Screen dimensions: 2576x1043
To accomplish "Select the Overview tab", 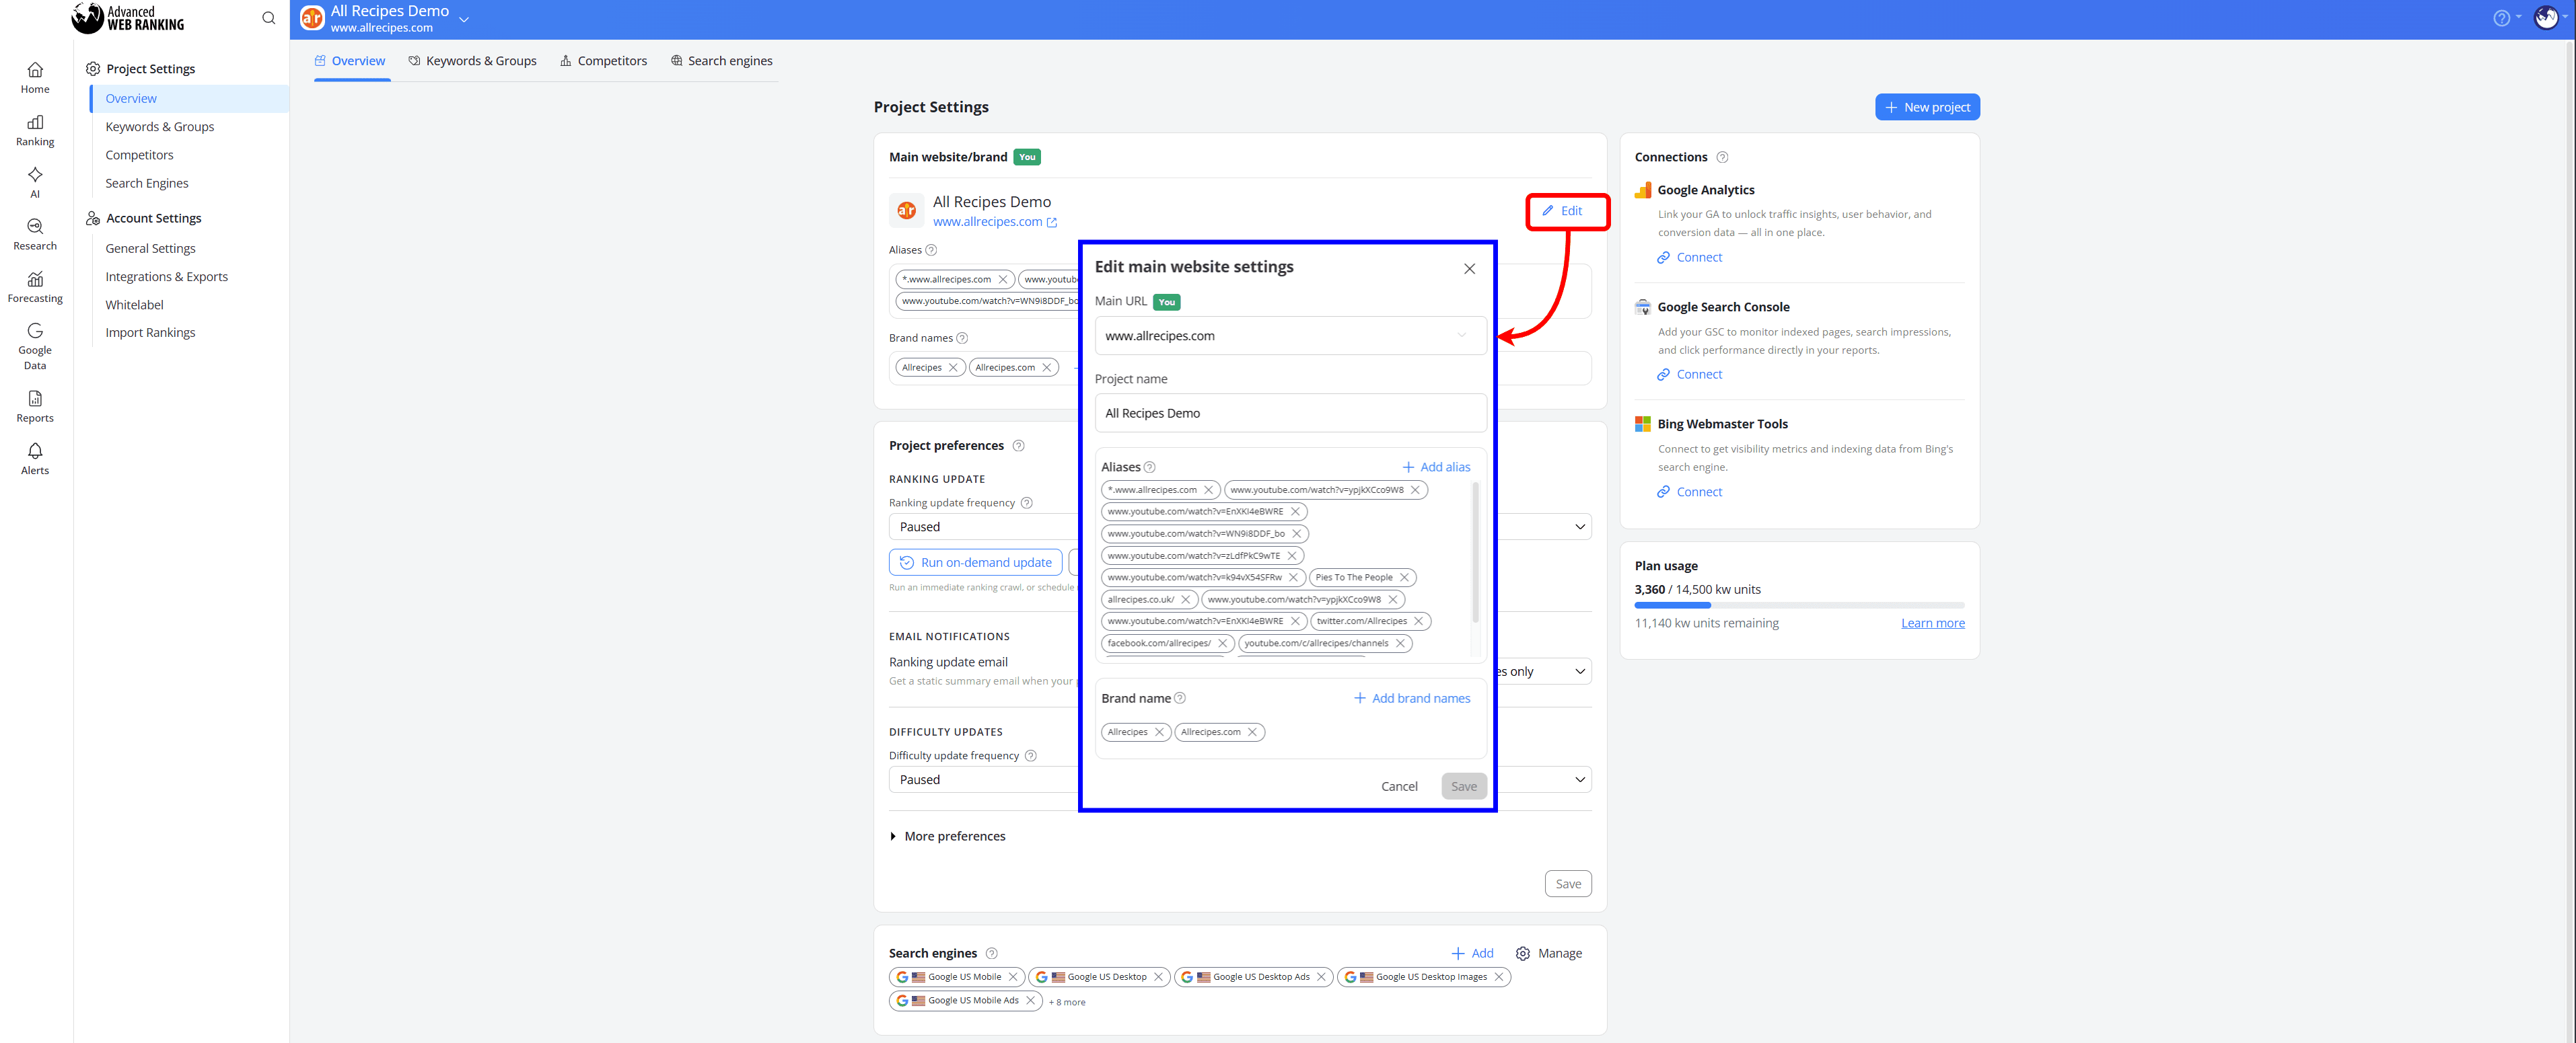I will pos(350,61).
